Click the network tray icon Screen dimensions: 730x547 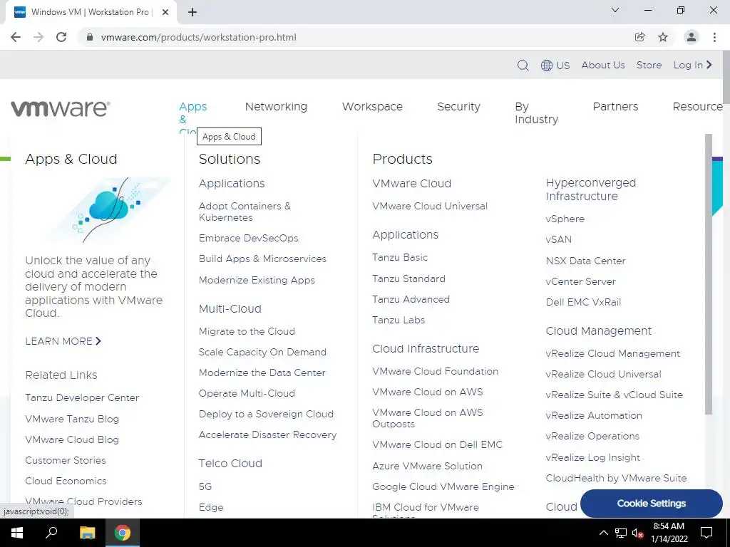[x=621, y=533]
